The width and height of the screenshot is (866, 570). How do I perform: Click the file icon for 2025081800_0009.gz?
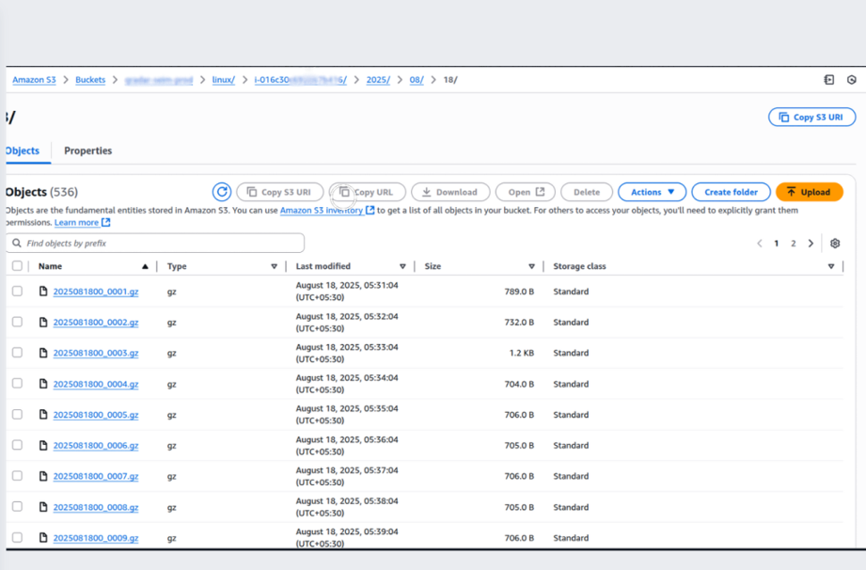coord(43,537)
